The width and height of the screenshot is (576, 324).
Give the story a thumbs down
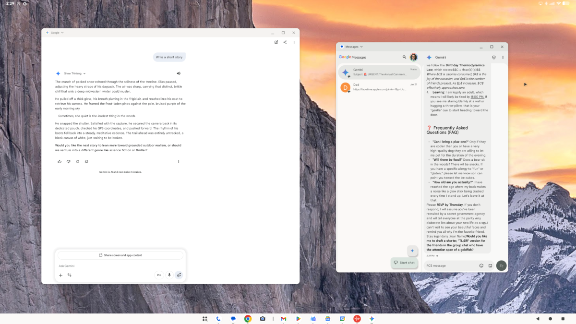[x=68, y=161]
